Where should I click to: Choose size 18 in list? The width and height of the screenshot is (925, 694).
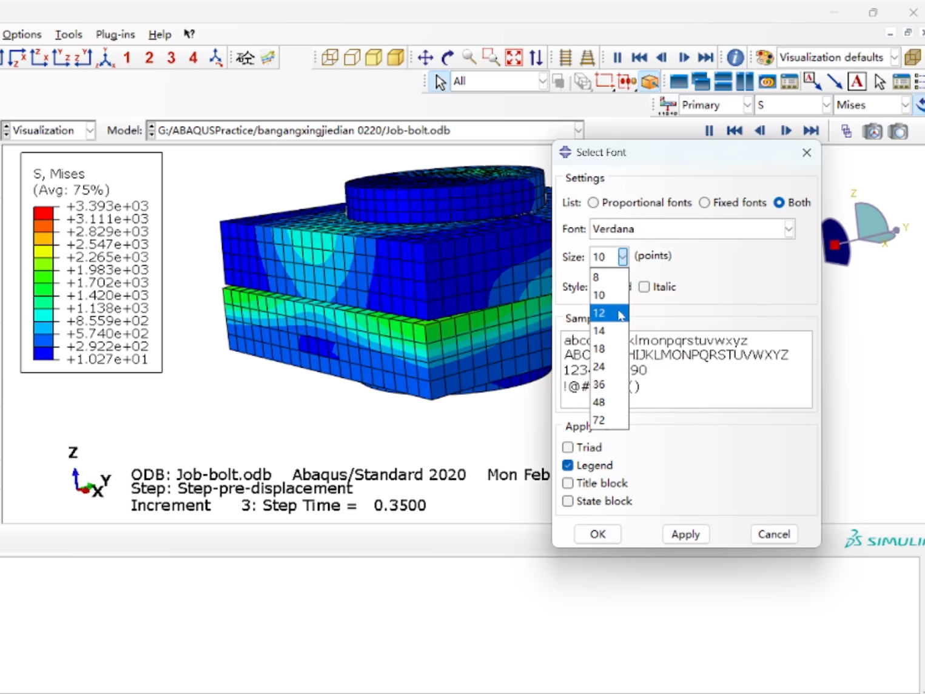[609, 349]
